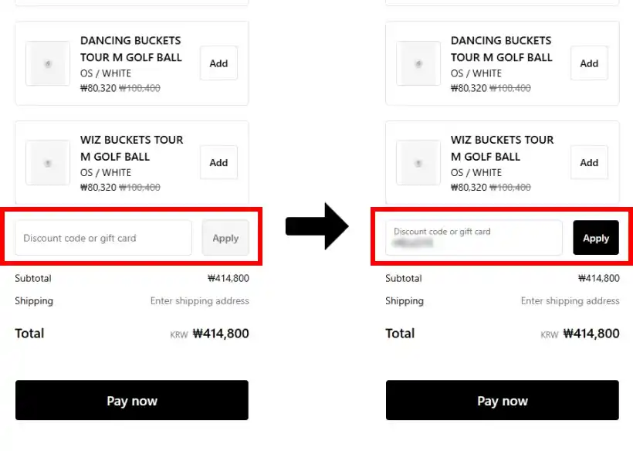The width and height of the screenshot is (633, 451).
Task: Open Dancing Buckets Tour M title, left panel
Action: (x=130, y=49)
